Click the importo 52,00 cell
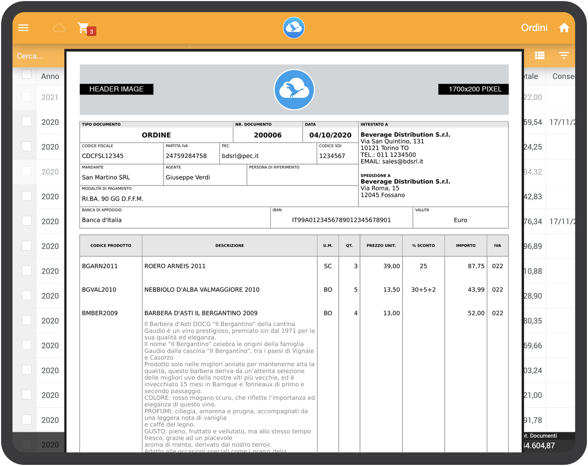The height and width of the screenshot is (466, 588). 476,313
